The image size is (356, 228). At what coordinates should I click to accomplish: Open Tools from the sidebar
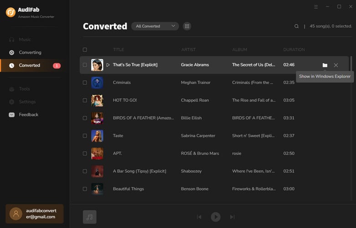(x=20, y=89)
